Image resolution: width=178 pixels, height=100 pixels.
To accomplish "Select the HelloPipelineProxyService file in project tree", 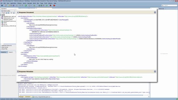I will pyautogui.click(x=9, y=21).
